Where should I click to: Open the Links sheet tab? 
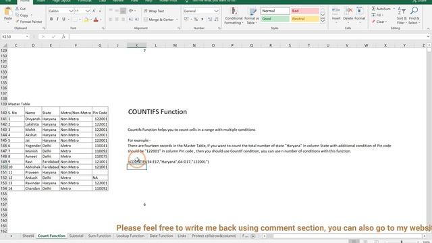click(x=182, y=236)
